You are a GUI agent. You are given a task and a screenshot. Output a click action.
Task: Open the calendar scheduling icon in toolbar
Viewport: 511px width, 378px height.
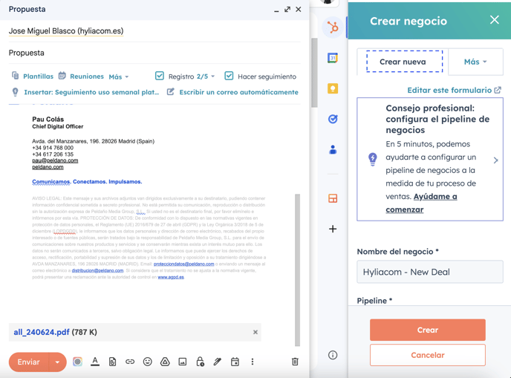[x=235, y=362]
